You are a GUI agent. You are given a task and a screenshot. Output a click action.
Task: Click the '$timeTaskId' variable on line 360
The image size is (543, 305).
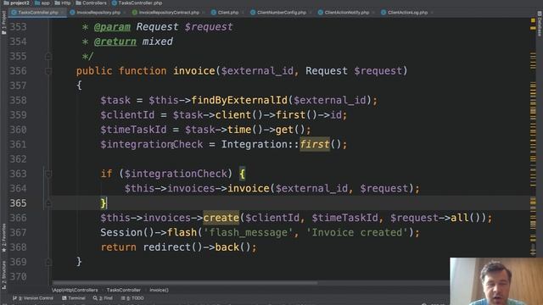[x=133, y=130]
